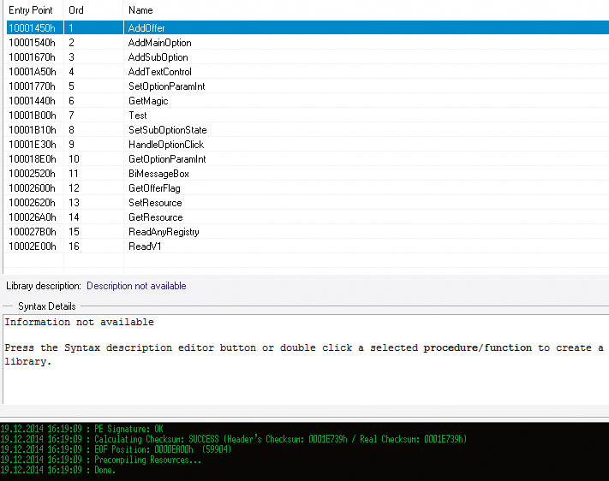Select the AddMainOption function row
The width and height of the screenshot is (609, 481).
coord(159,43)
